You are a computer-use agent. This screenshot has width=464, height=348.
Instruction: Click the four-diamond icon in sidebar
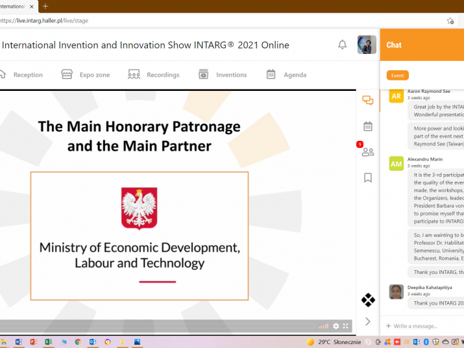(368, 300)
